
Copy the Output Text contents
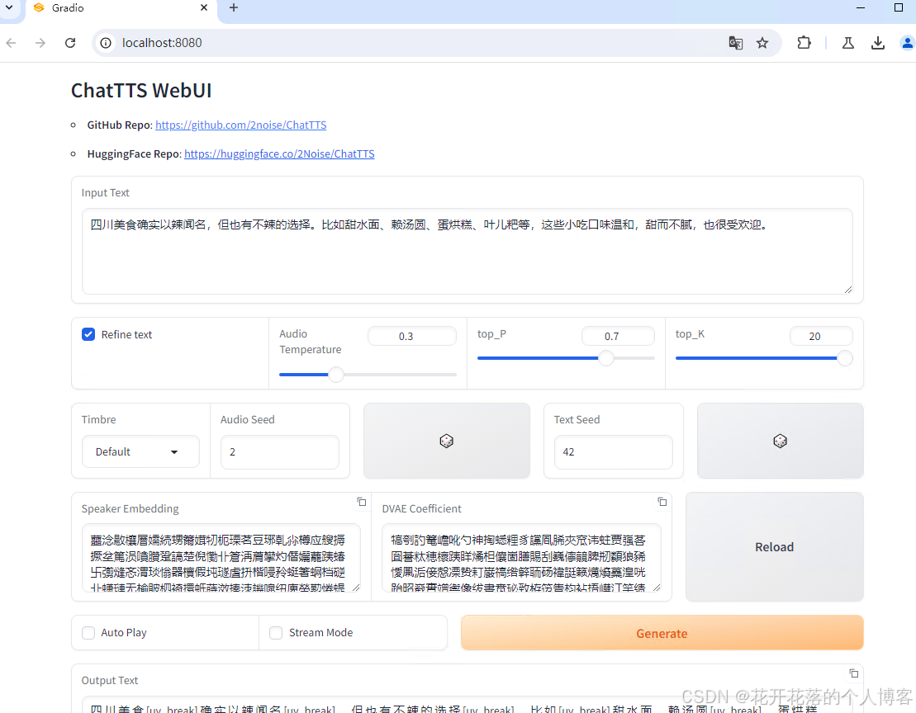coord(853,673)
